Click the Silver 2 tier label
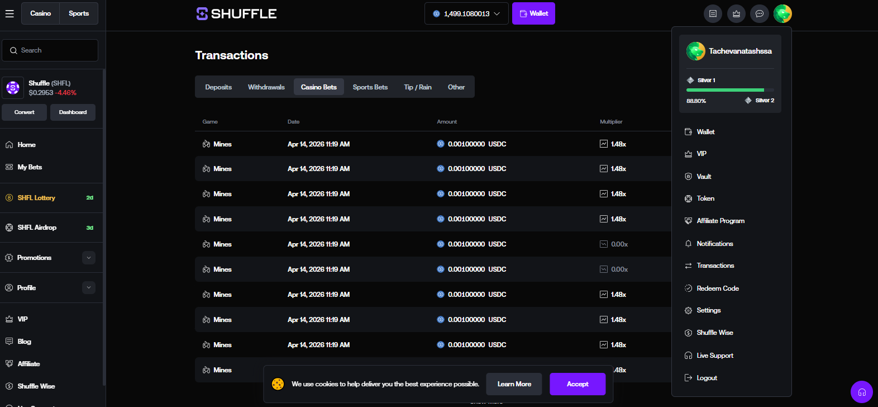 pyautogui.click(x=765, y=101)
